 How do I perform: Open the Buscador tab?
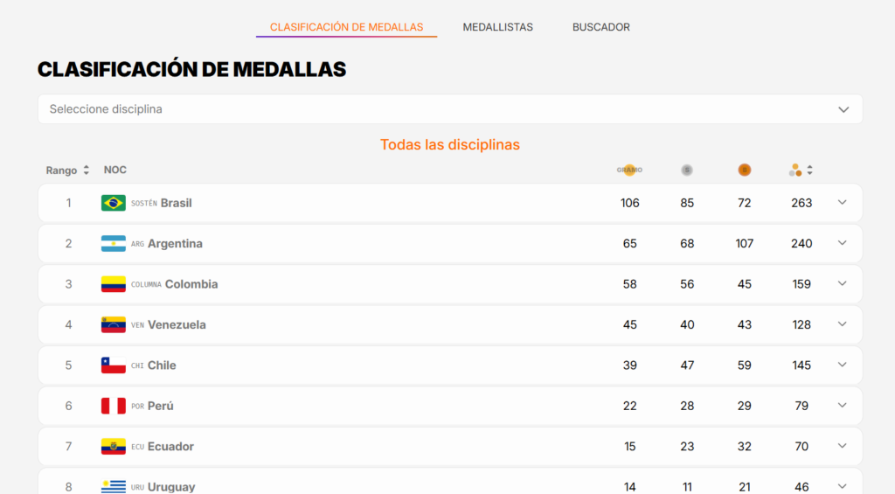[601, 27]
